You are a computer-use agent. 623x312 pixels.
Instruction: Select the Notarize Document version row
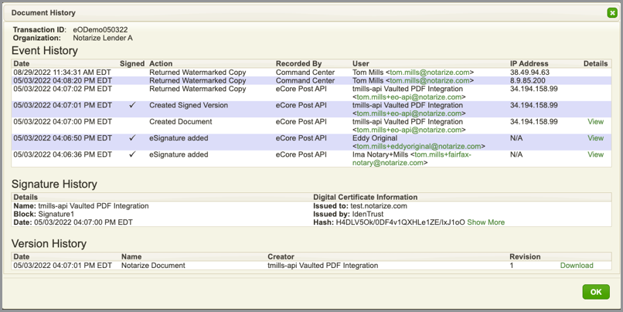(x=153, y=266)
